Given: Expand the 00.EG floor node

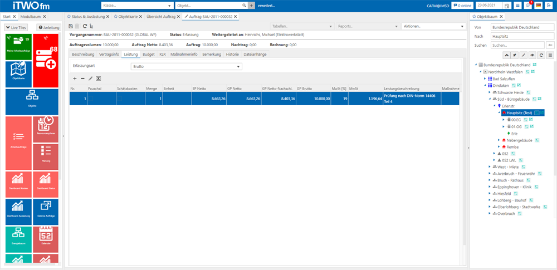Looking at the screenshot, I should point(504,120).
